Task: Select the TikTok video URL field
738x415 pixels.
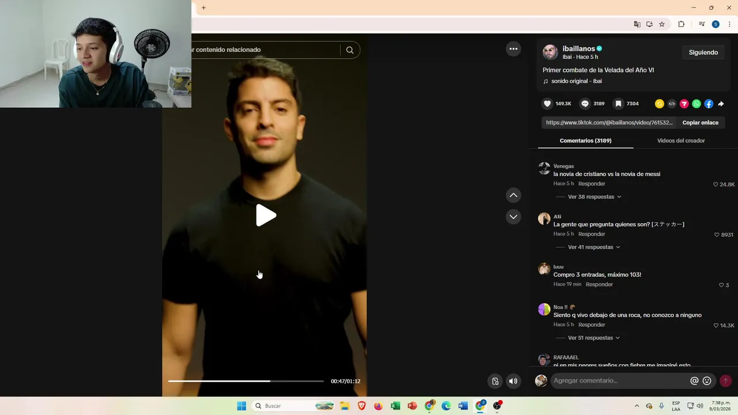Action: (x=609, y=123)
